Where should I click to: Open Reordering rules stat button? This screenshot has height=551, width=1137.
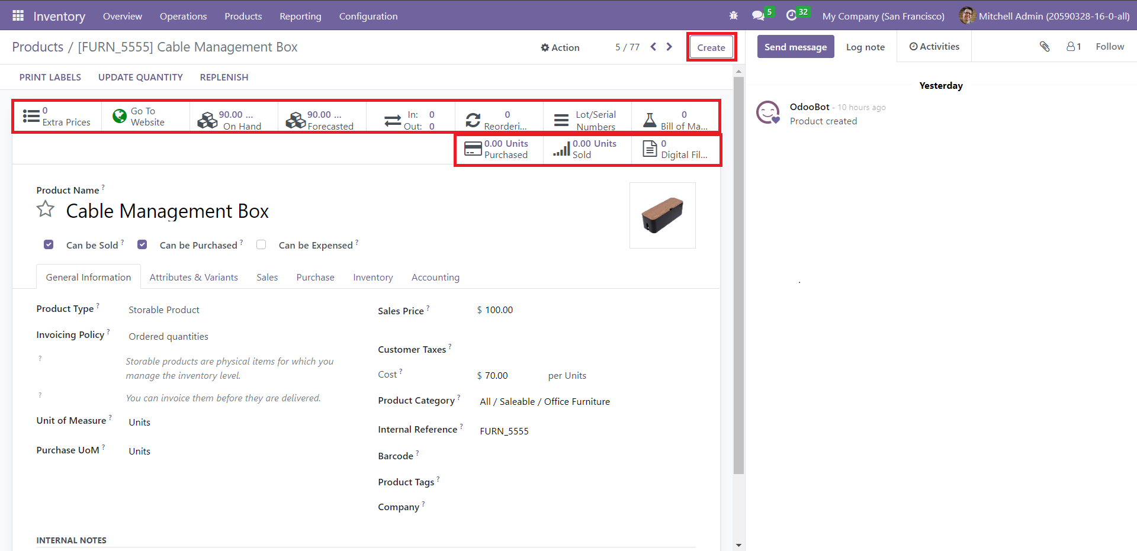(499, 120)
